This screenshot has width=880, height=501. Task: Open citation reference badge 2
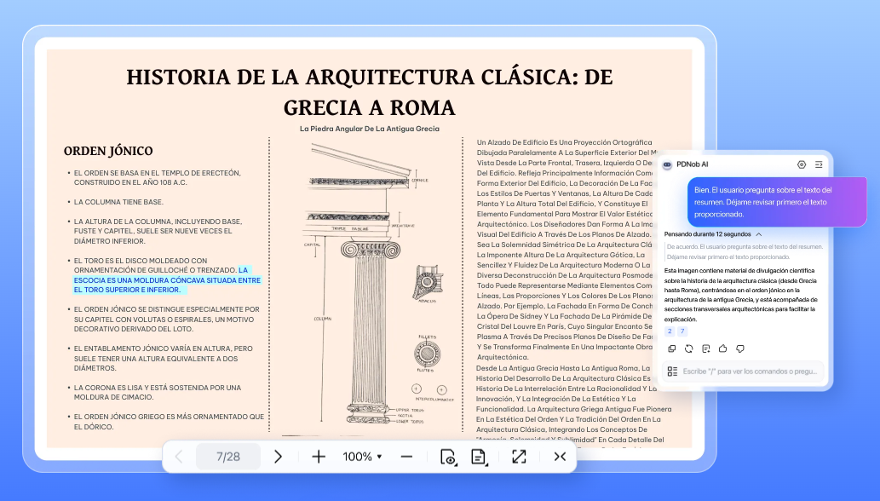click(670, 331)
